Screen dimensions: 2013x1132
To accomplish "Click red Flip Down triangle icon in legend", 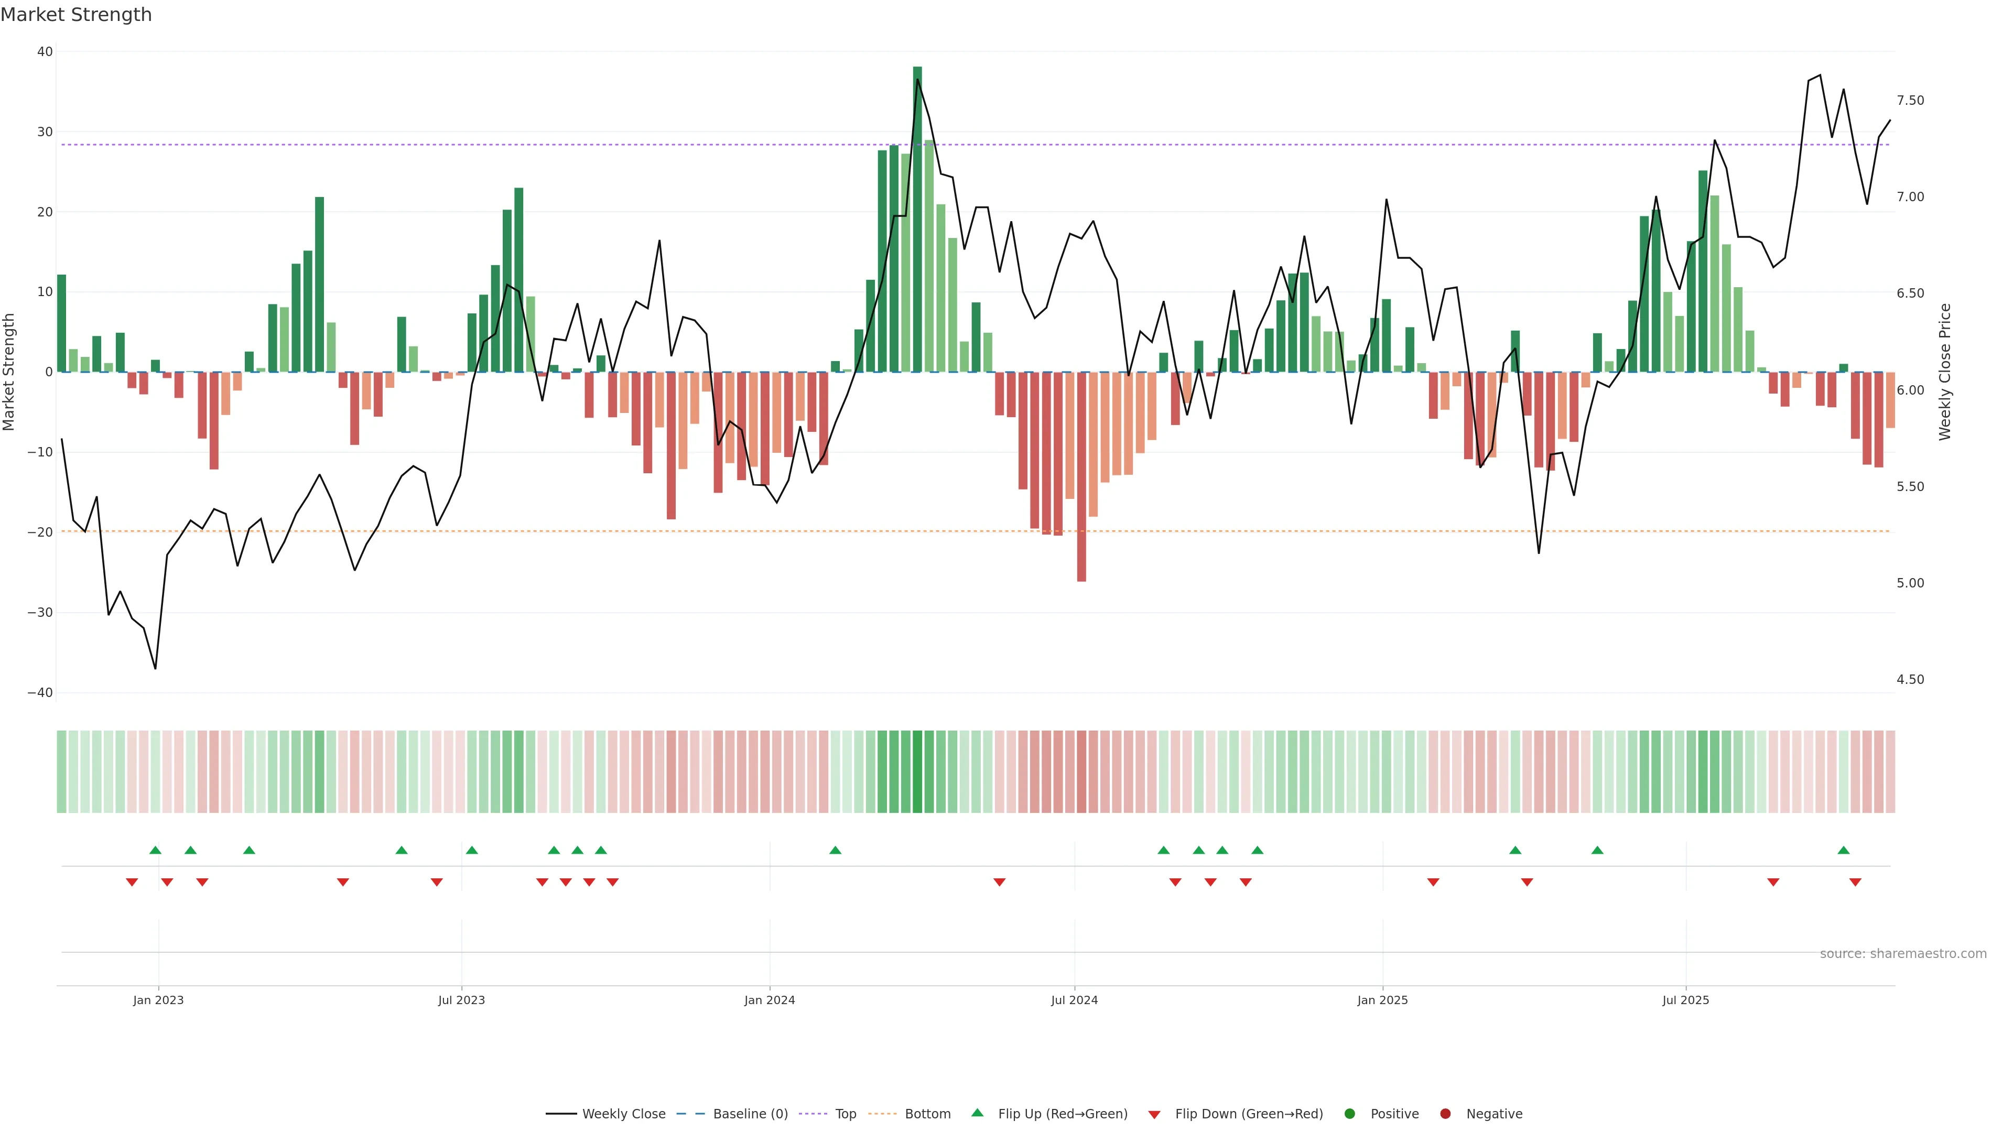I will point(1154,1114).
